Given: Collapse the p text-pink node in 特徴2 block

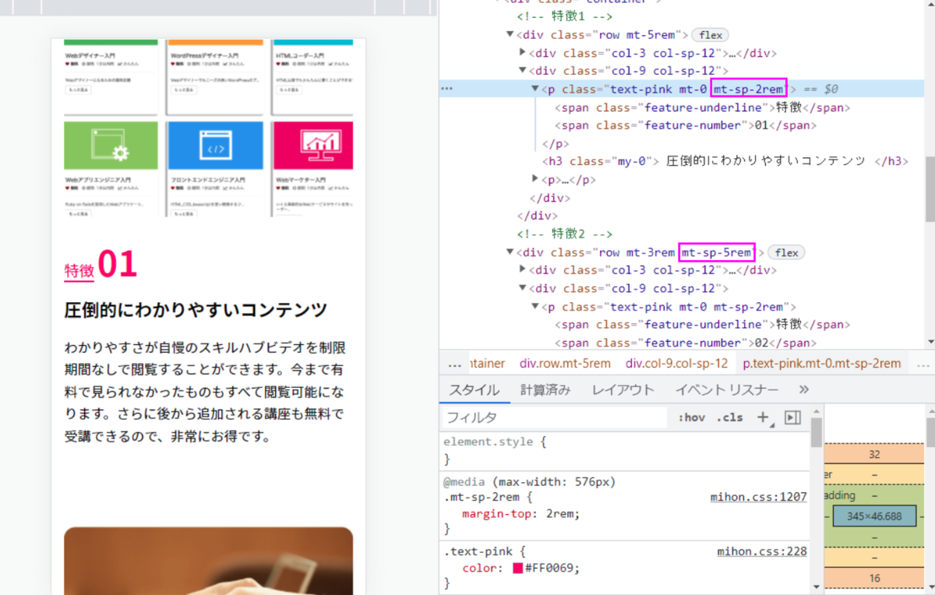Looking at the screenshot, I should click(x=535, y=307).
